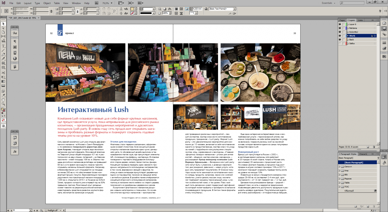Select the Rectangle shape tool

point(3,67)
